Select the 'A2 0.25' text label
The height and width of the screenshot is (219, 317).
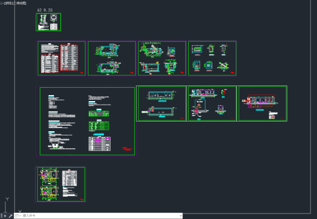45,10
